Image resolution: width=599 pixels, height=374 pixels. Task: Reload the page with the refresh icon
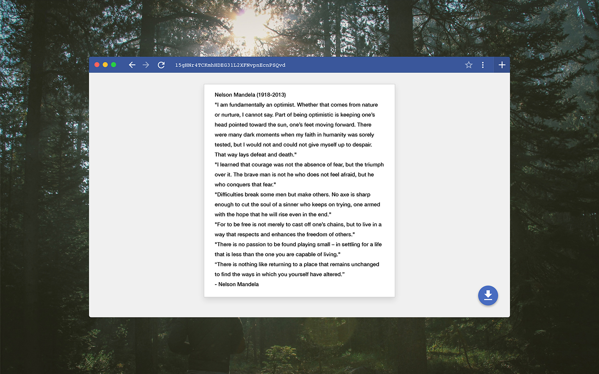coord(161,65)
